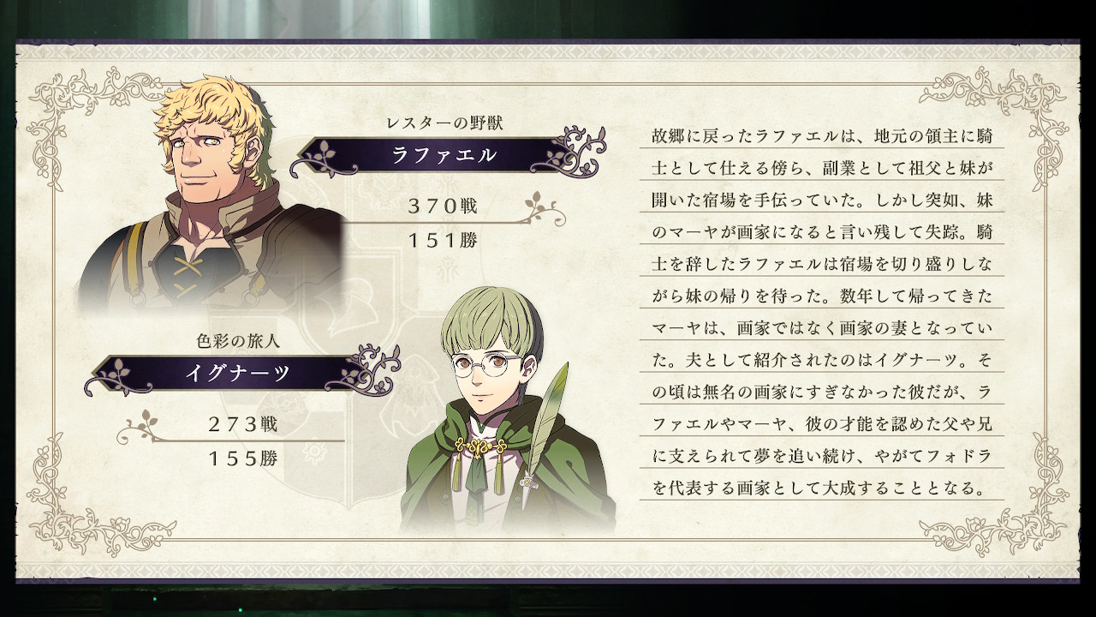
Task: Click the 370戦 battle count
Action: click(443, 206)
